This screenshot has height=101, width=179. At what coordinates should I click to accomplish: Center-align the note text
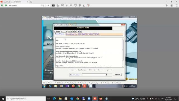[x=71, y=31]
